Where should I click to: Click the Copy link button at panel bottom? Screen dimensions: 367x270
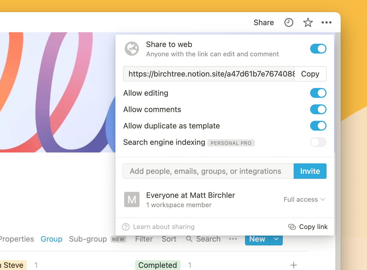308,227
